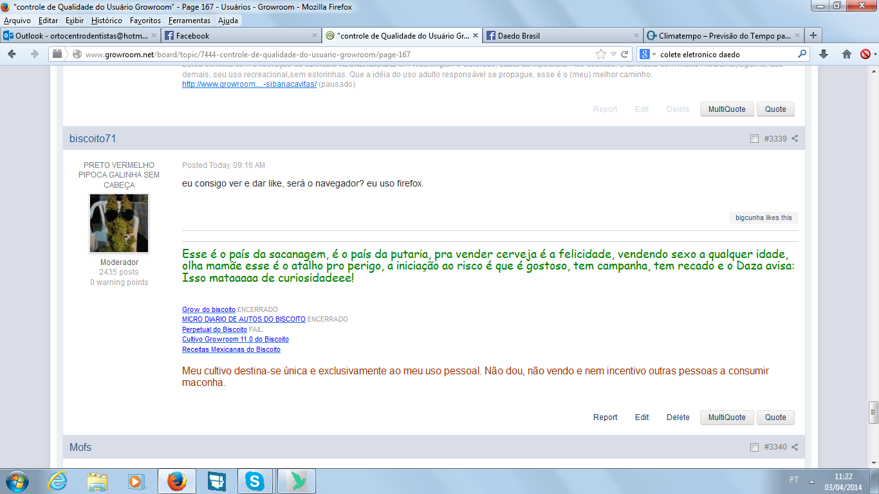Image resolution: width=879 pixels, height=494 pixels.
Task: Open Windows Explorer folder in taskbar
Action: 98,481
